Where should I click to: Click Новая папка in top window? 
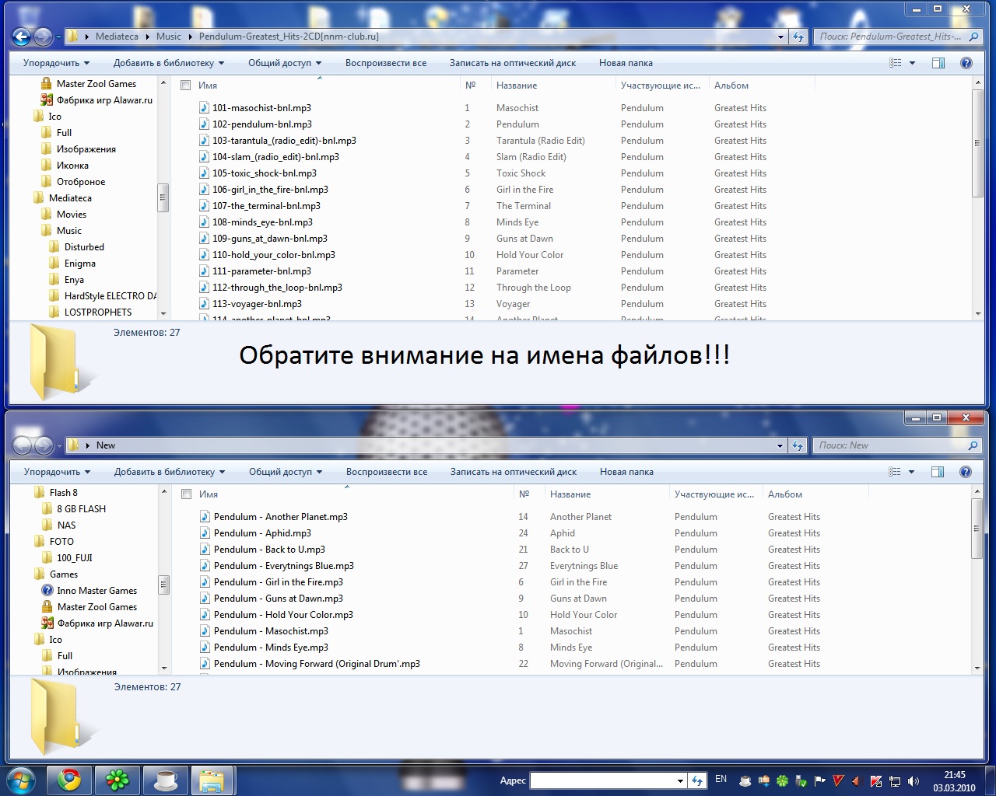(x=626, y=63)
